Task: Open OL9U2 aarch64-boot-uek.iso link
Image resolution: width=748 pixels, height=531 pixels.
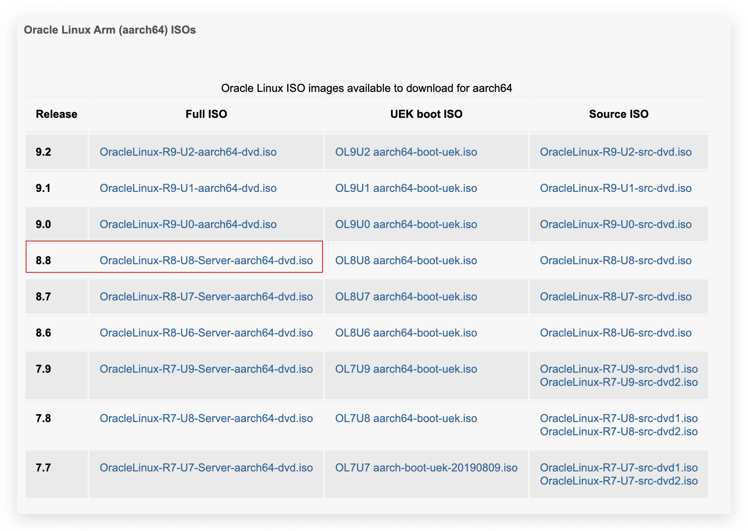Action: coord(406,152)
